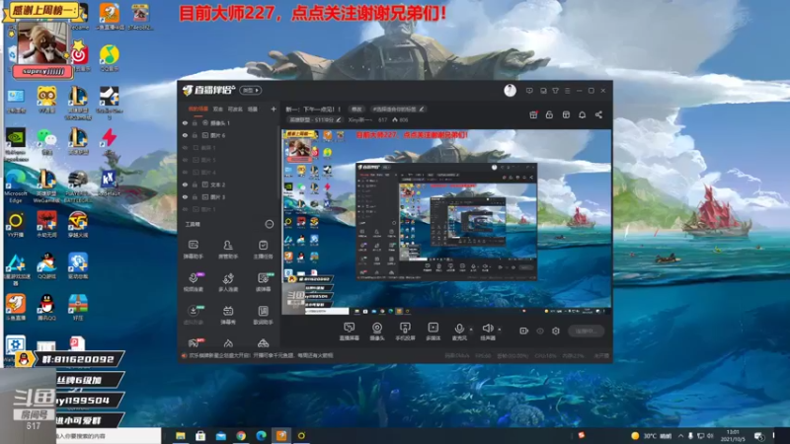
Task: Click the stream preview canvas
Action: point(446,222)
